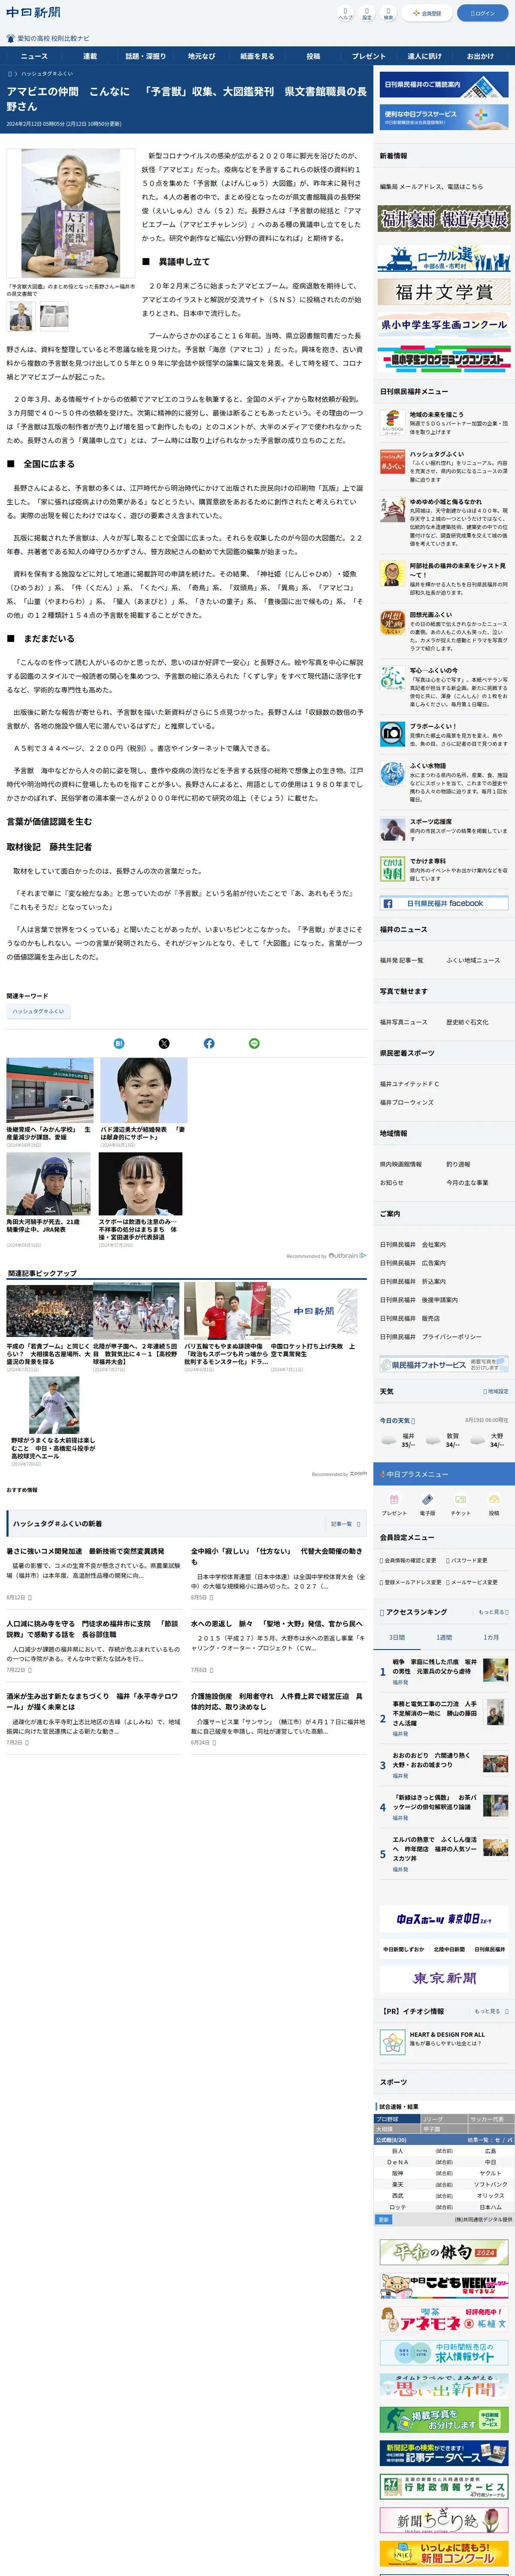Open the 紙面を見る menu
515x2576 pixels.
pyautogui.click(x=257, y=56)
